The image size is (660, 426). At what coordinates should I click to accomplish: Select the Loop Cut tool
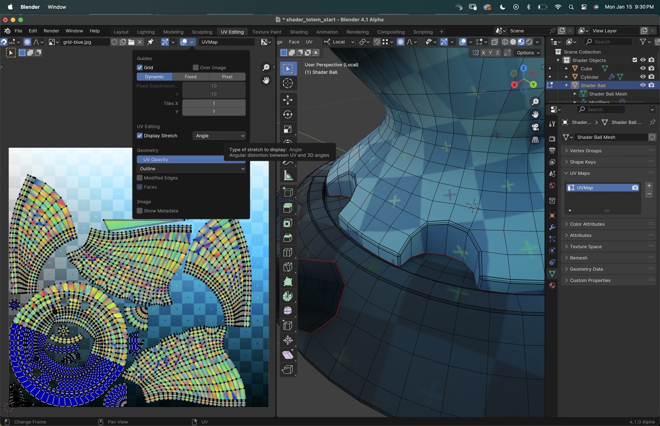tap(288, 252)
